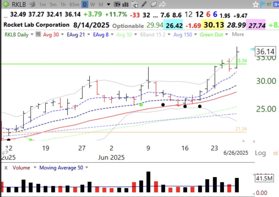This screenshot has width=279, height=197.
Task: Open the duplicate chart icon
Action: tap(153, 4)
